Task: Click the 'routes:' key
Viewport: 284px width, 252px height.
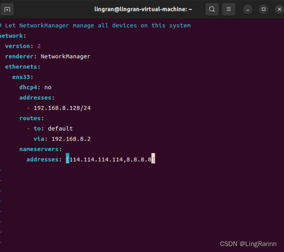Action: tap(32, 118)
